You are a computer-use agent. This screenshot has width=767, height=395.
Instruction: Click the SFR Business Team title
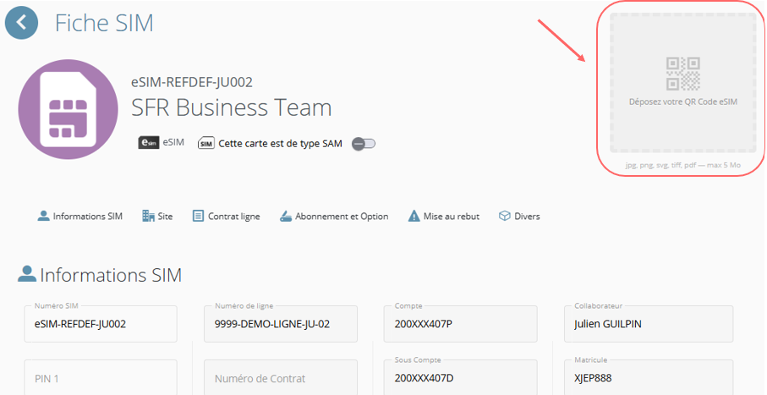click(x=232, y=107)
